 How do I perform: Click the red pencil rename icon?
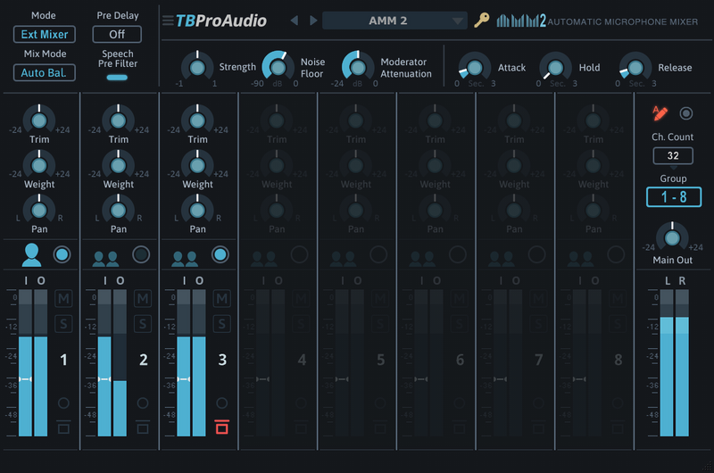pyautogui.click(x=660, y=112)
